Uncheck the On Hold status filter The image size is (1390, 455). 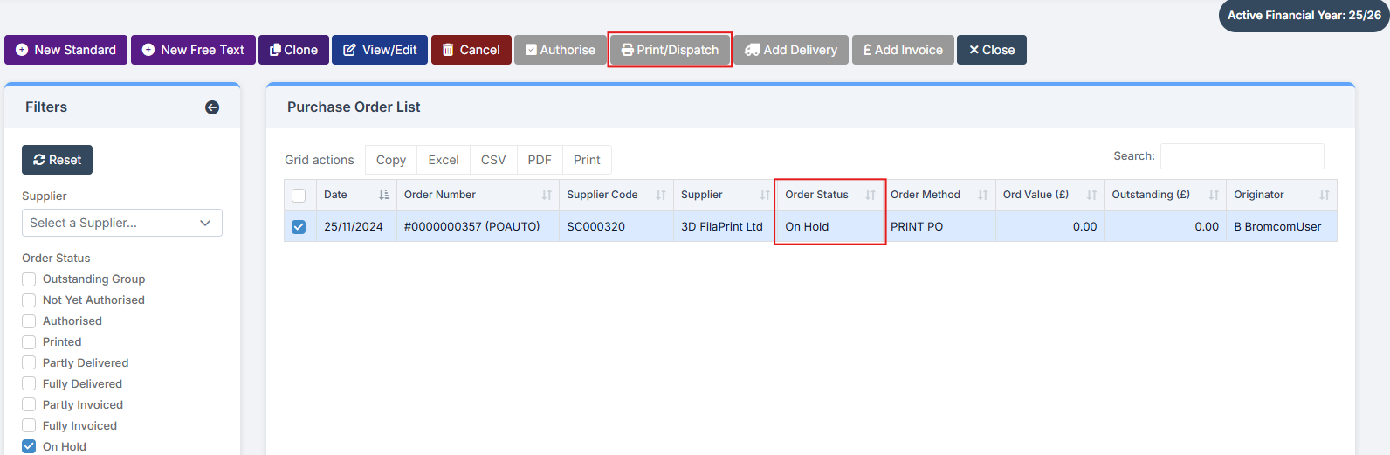29,446
